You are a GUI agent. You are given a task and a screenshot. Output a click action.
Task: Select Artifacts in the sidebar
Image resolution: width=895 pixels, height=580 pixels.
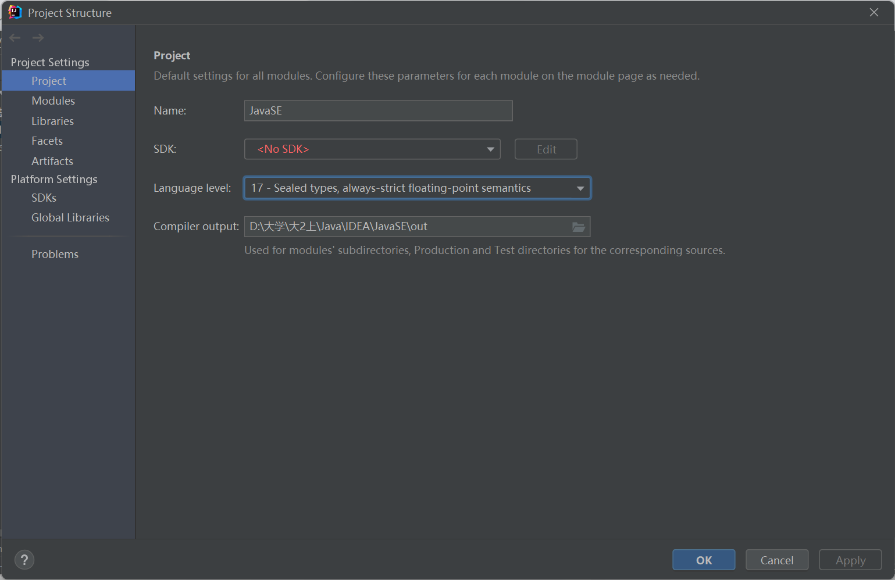point(52,161)
